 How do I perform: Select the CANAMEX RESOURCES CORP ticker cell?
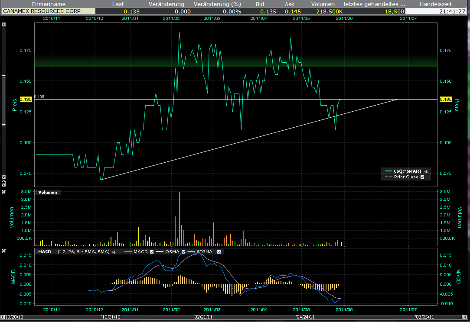pos(48,11)
